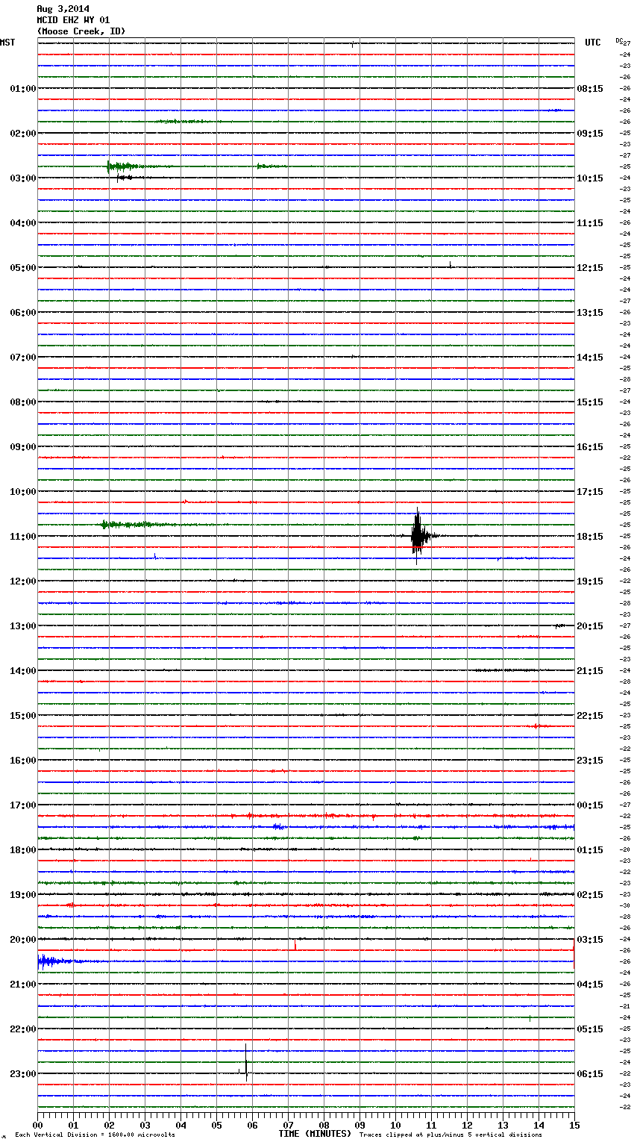Image resolution: width=634 pixels, height=1145 pixels.
Task: Click the 00:15 UTC time label
Action: click(590, 805)
